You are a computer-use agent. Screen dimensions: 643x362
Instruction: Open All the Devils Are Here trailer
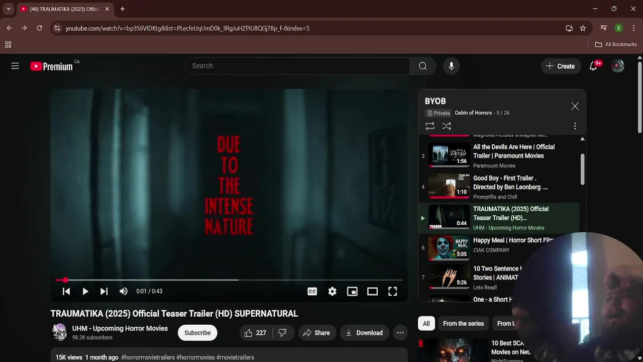498,156
